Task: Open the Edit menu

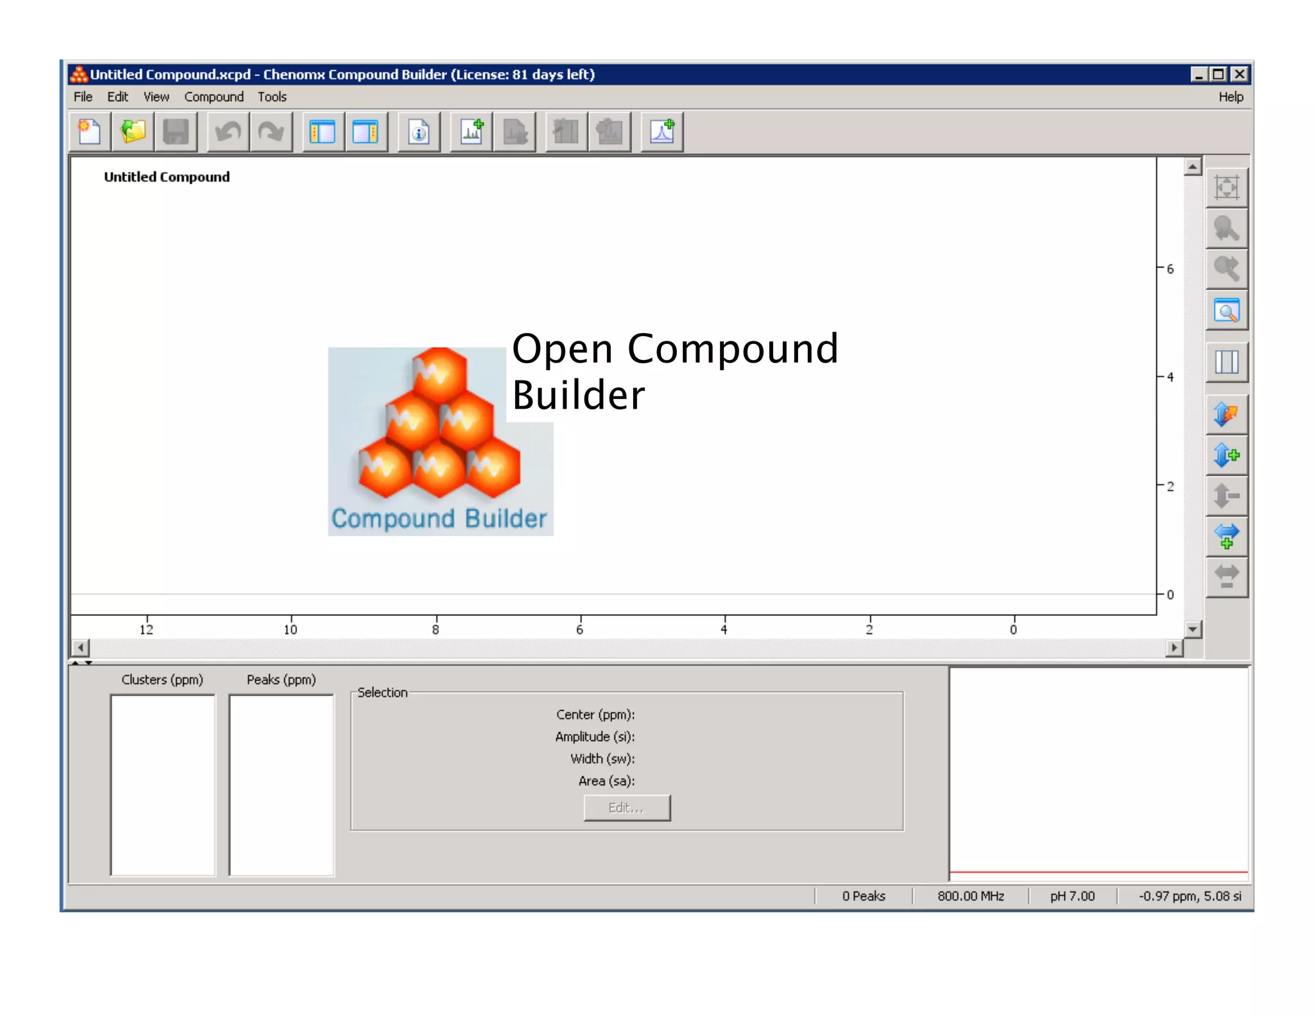Action: [117, 97]
